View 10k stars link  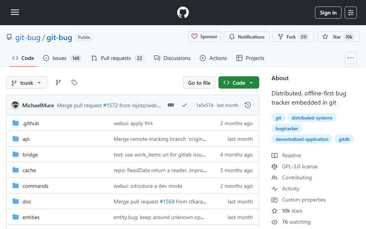point(287,211)
